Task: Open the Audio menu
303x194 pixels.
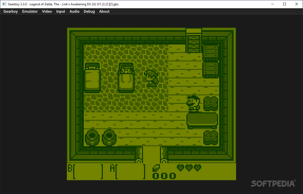Action: point(74,11)
